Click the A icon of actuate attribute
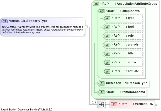The width and height of the screenshot is (161, 111). point(107,72)
